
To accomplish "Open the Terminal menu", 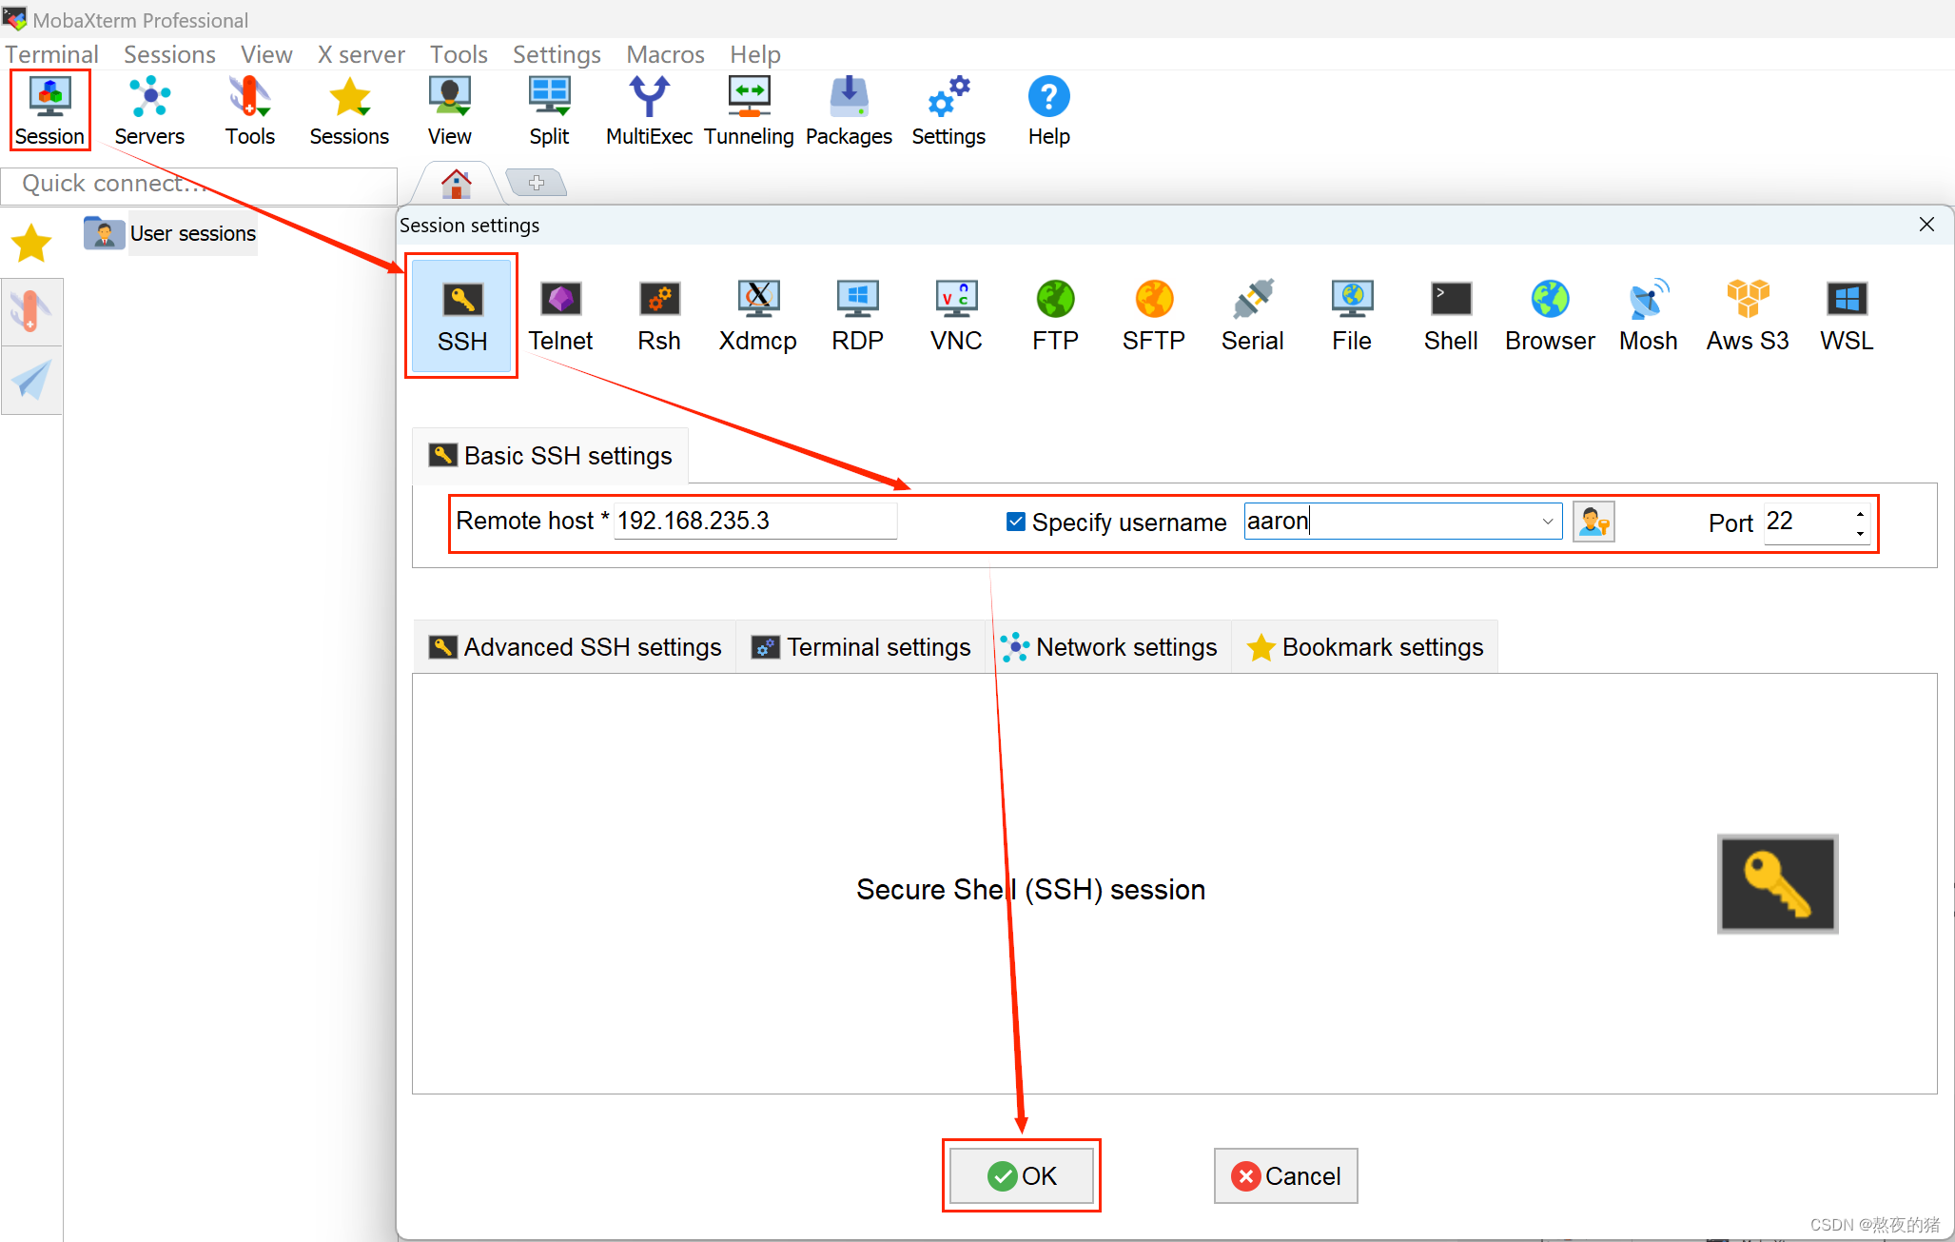I will (52, 54).
